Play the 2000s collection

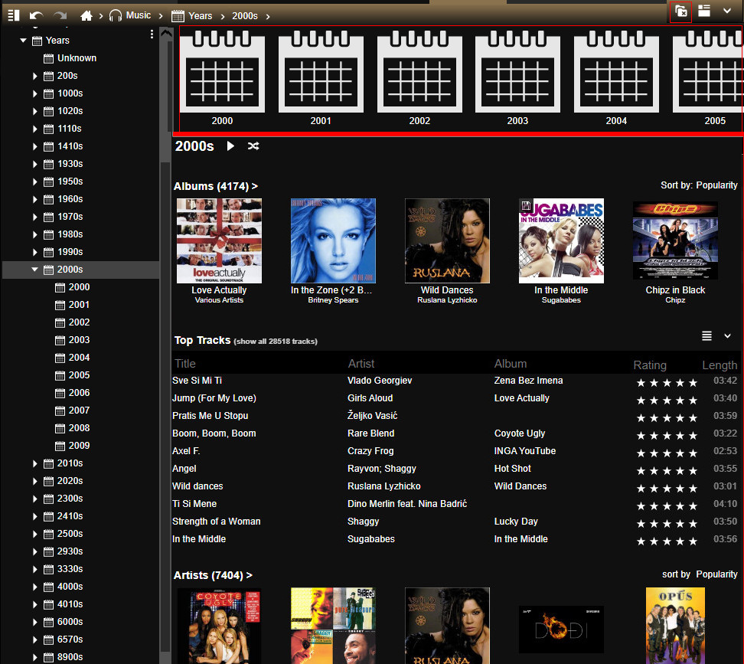[x=230, y=146]
